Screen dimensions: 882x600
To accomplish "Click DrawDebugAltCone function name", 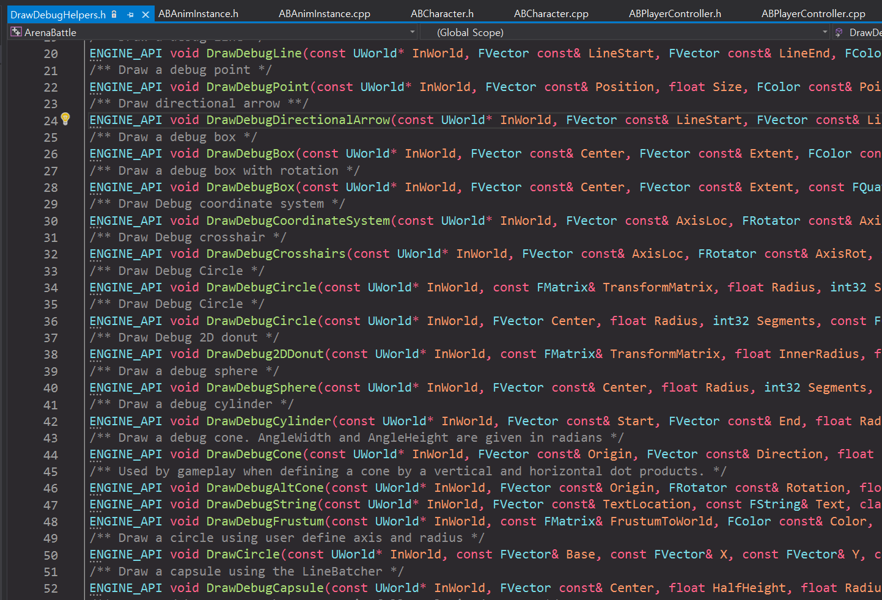I will click(x=265, y=488).
